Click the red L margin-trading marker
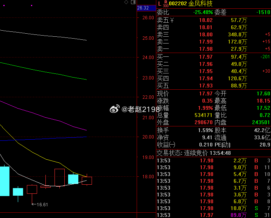This screenshot has width=271, height=218. point(160,4)
